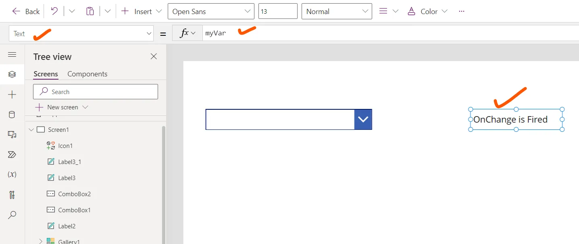Screen dimensions: 579x244
Task: Click the Undo arrow icon
Action: coord(54,11)
